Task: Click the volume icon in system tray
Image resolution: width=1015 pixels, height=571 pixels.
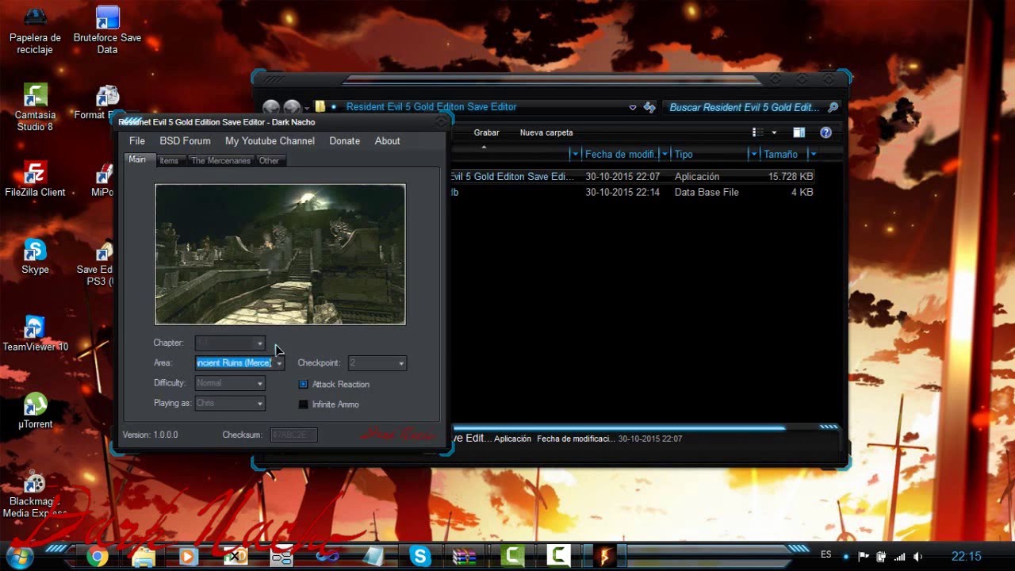Action: tap(919, 557)
